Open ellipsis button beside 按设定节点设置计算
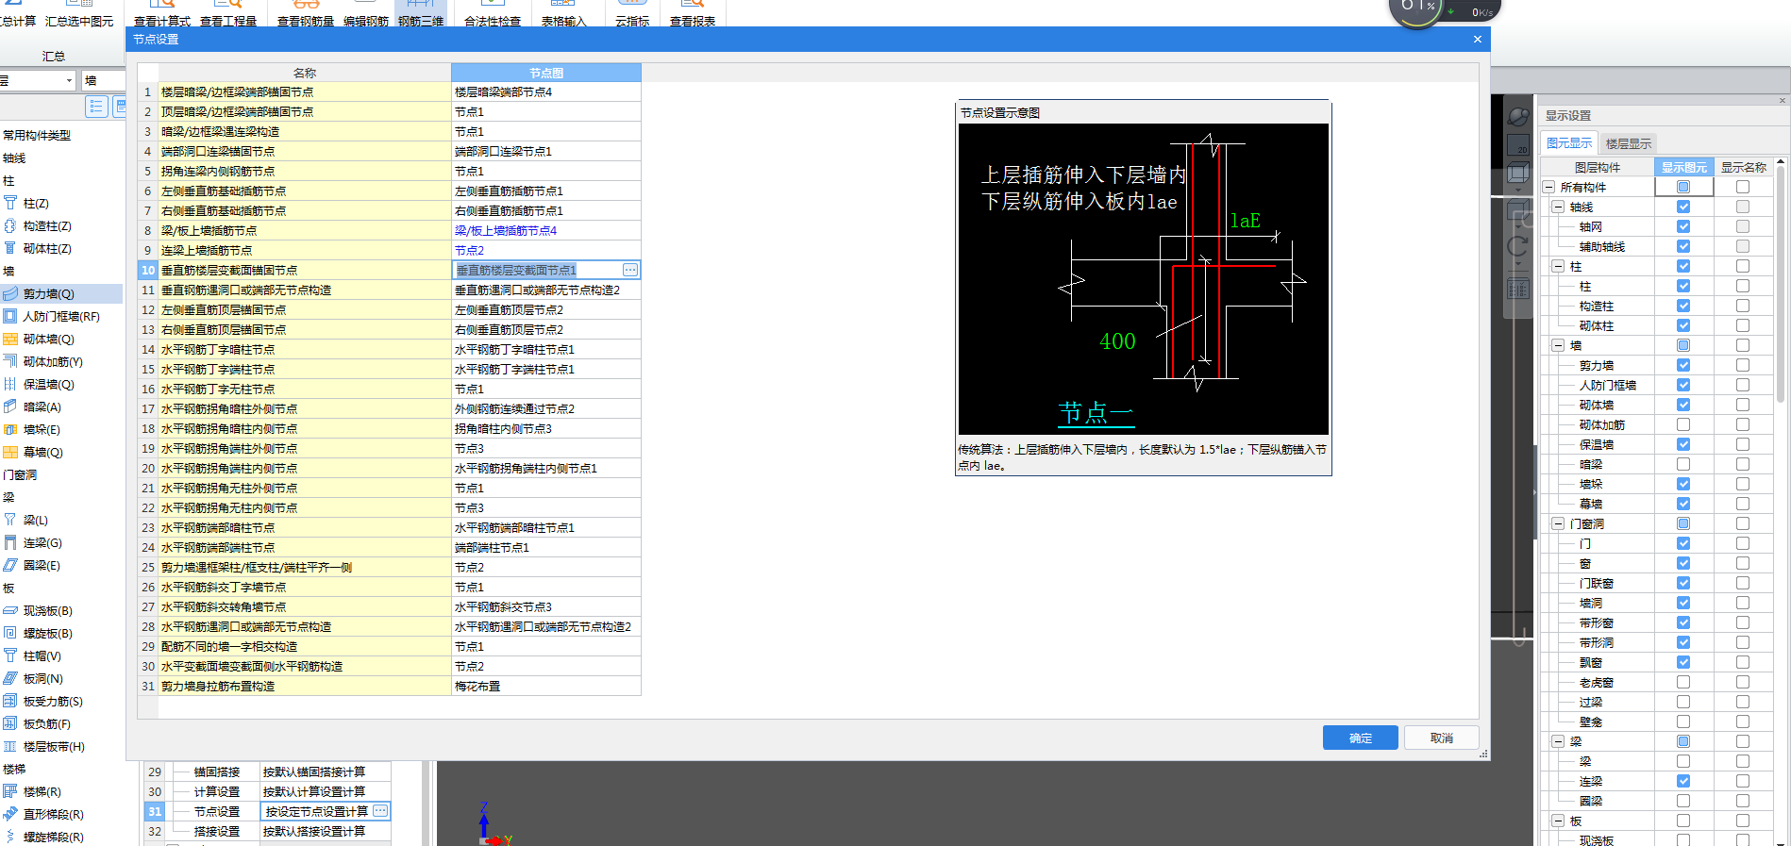Viewport: 1791px width, 846px height. tap(380, 811)
